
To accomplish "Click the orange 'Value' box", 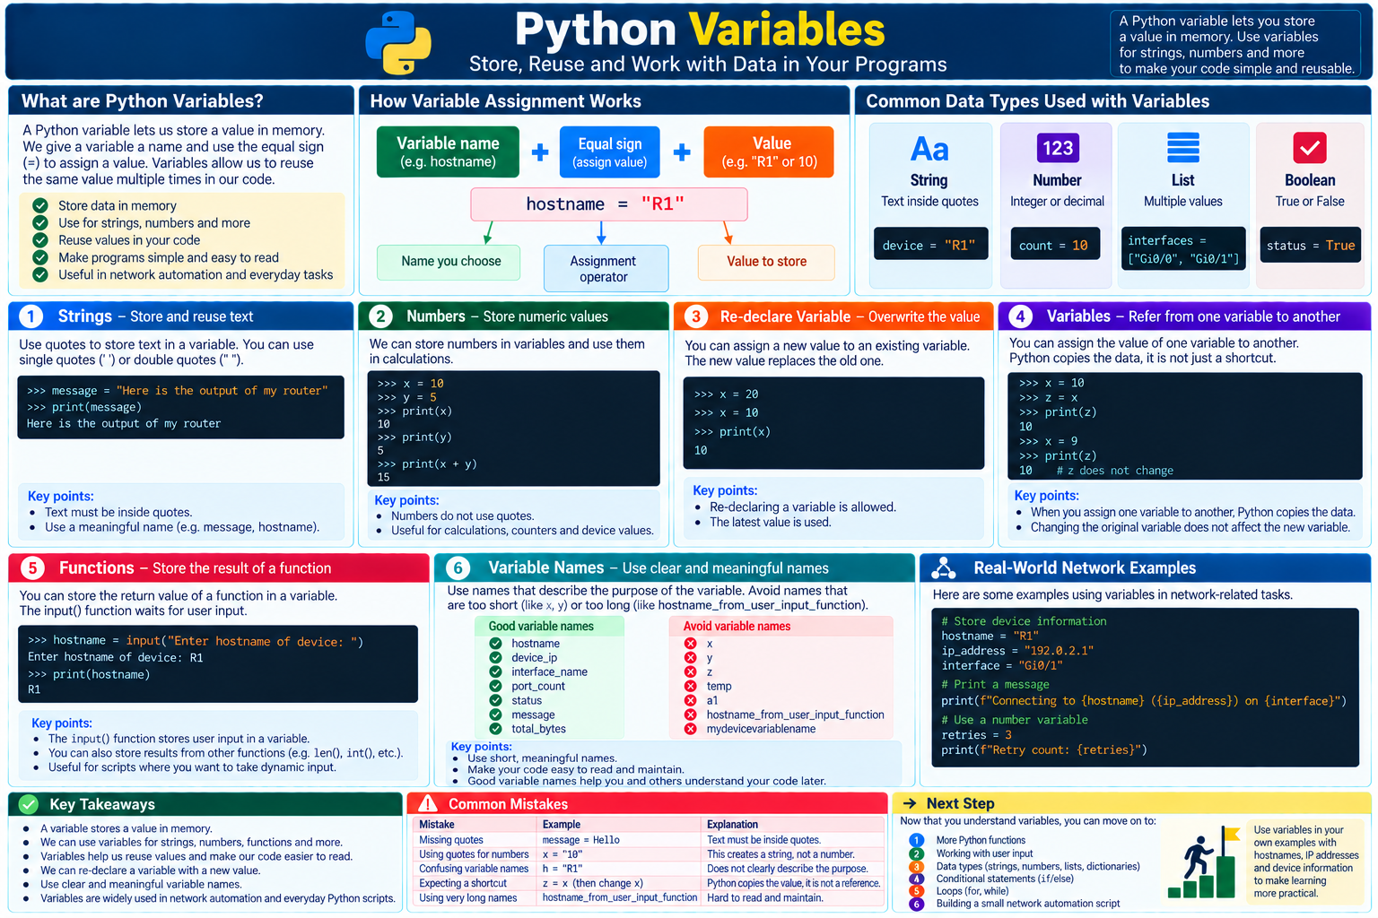I will pyautogui.click(x=769, y=152).
